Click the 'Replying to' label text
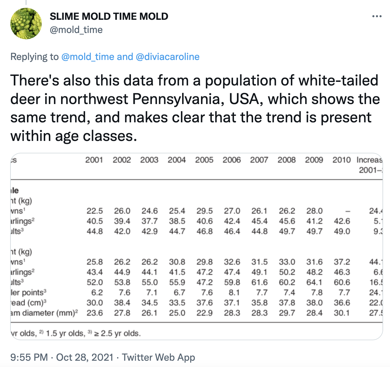This screenshot has height=367, width=390. tap(34, 57)
